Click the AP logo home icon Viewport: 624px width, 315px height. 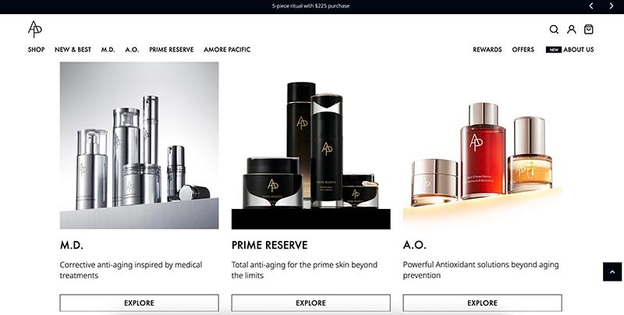point(35,29)
